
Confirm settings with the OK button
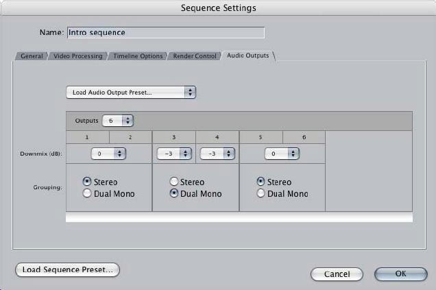point(400,274)
